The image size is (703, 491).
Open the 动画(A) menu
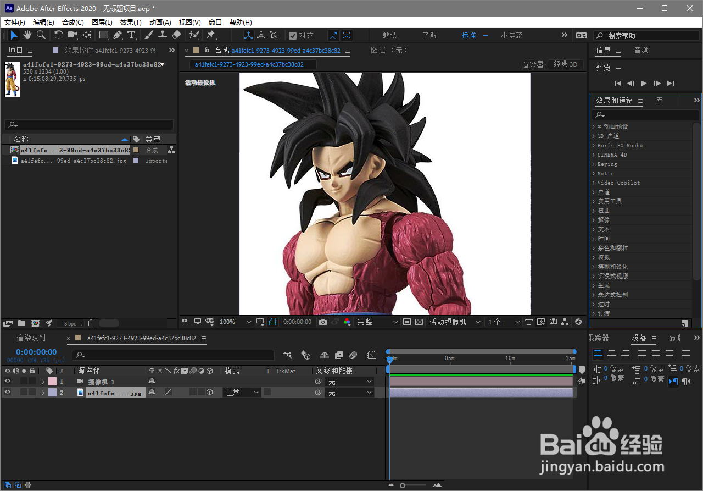[x=160, y=23]
